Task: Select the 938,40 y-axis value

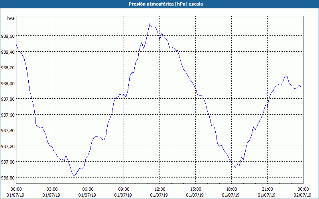Action: point(8,52)
